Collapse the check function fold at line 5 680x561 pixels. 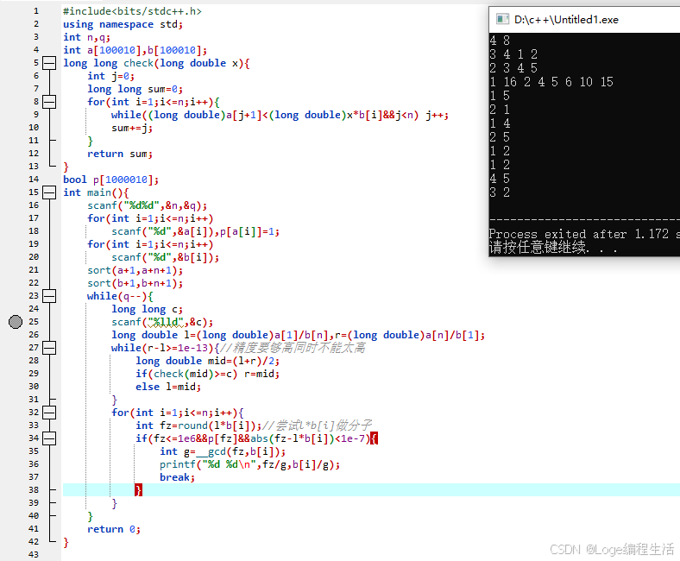(x=49, y=63)
